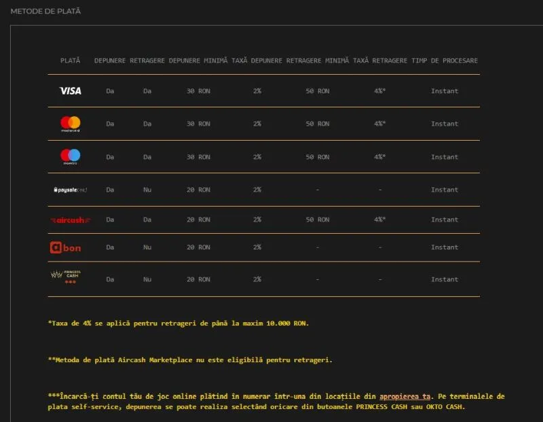The height and width of the screenshot is (422, 543).
Task: Click the TIMP DE PROCESARE column header
Action: click(445, 60)
